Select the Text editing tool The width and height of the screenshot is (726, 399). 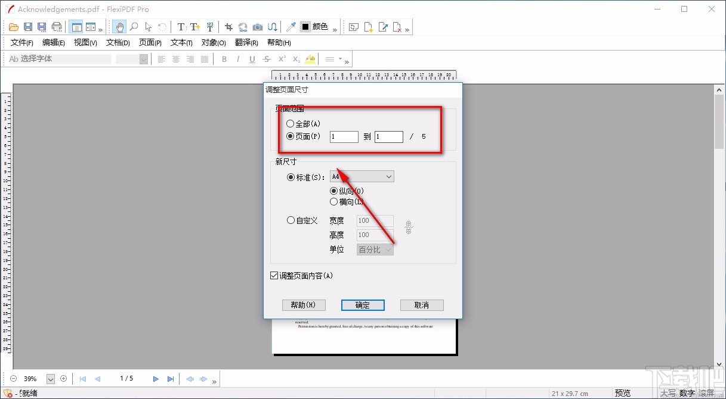(x=180, y=26)
